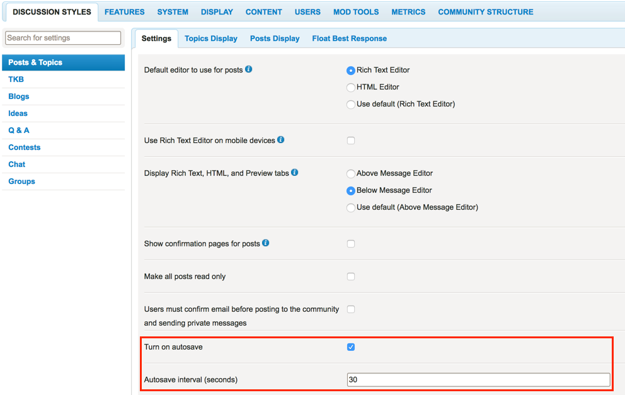Open the Display tab
Image resolution: width=625 pixels, height=395 pixels.
pyautogui.click(x=217, y=12)
